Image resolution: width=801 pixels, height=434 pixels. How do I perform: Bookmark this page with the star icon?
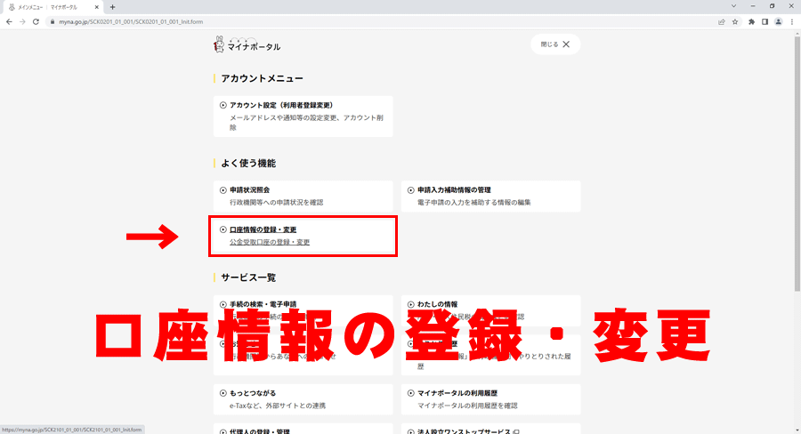735,22
